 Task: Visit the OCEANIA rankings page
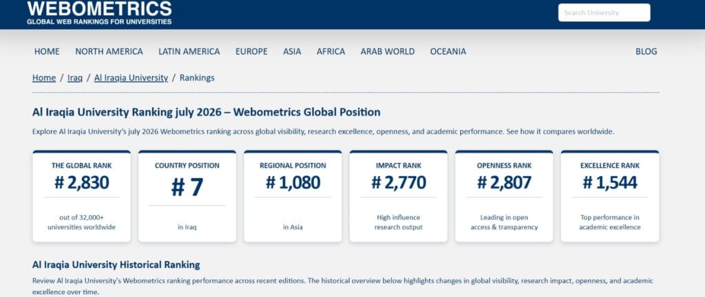coord(448,52)
